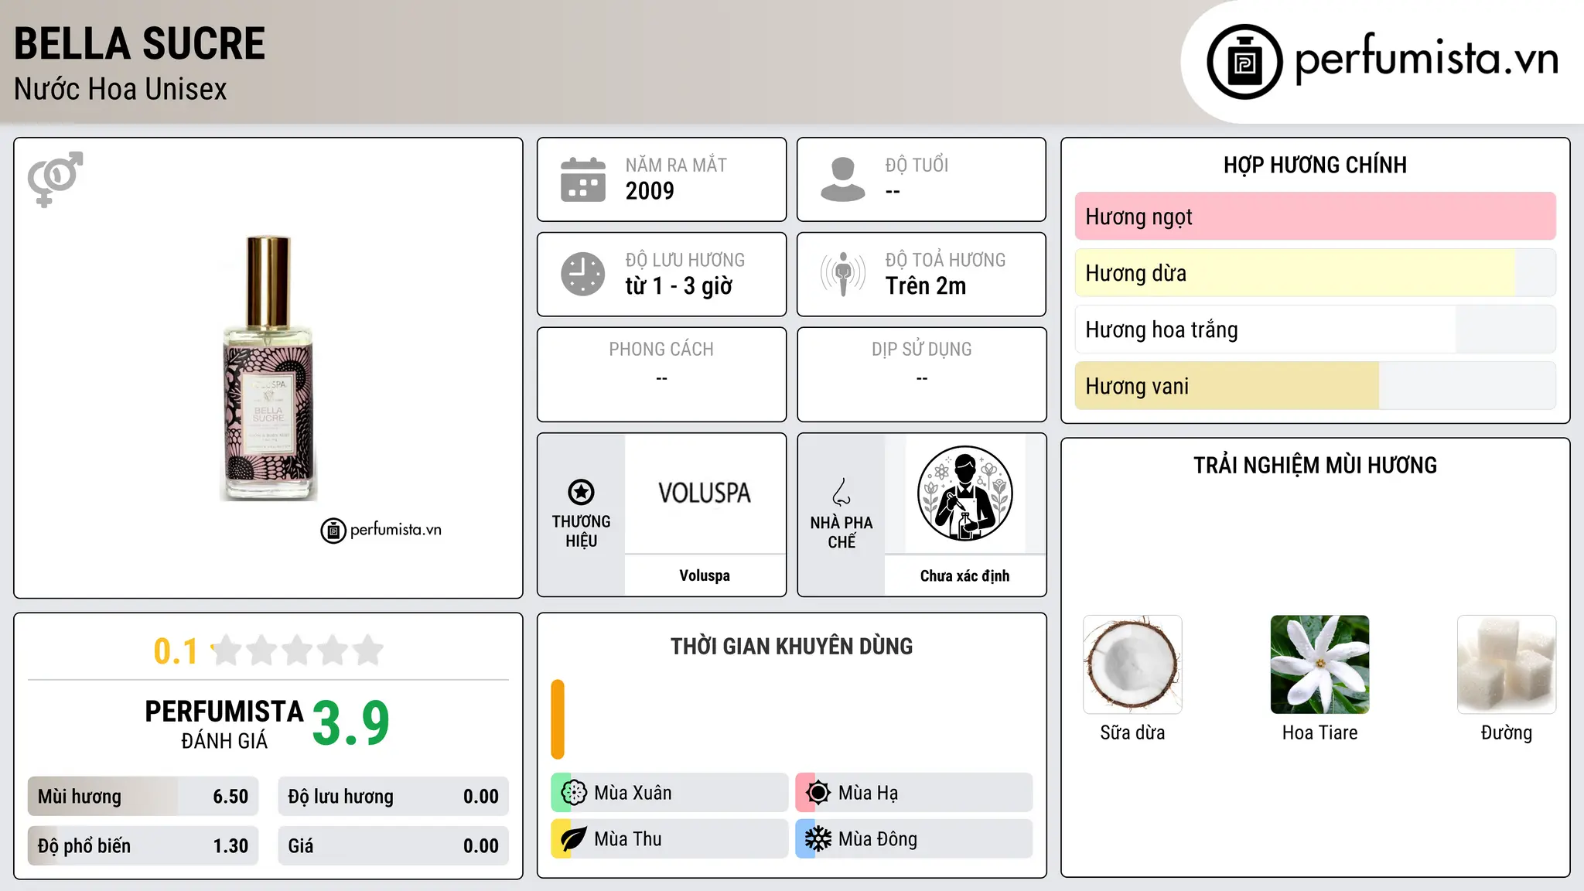Click the NHÀ PHA CHẾ label
The height and width of the screenshot is (891, 1584).
click(841, 532)
